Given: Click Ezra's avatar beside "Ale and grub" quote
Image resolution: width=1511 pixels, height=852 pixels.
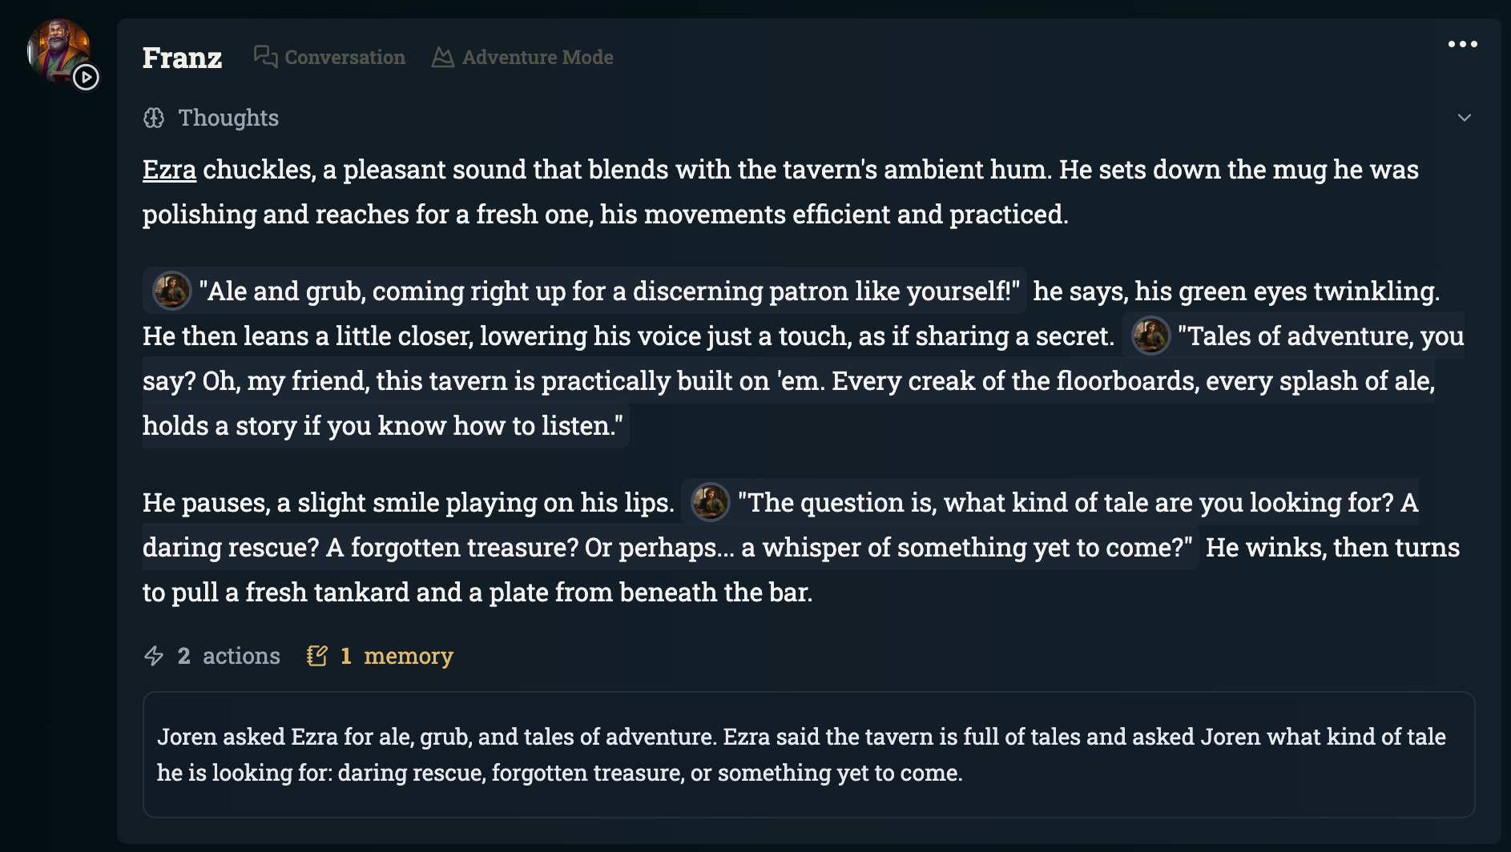Looking at the screenshot, I should [171, 290].
